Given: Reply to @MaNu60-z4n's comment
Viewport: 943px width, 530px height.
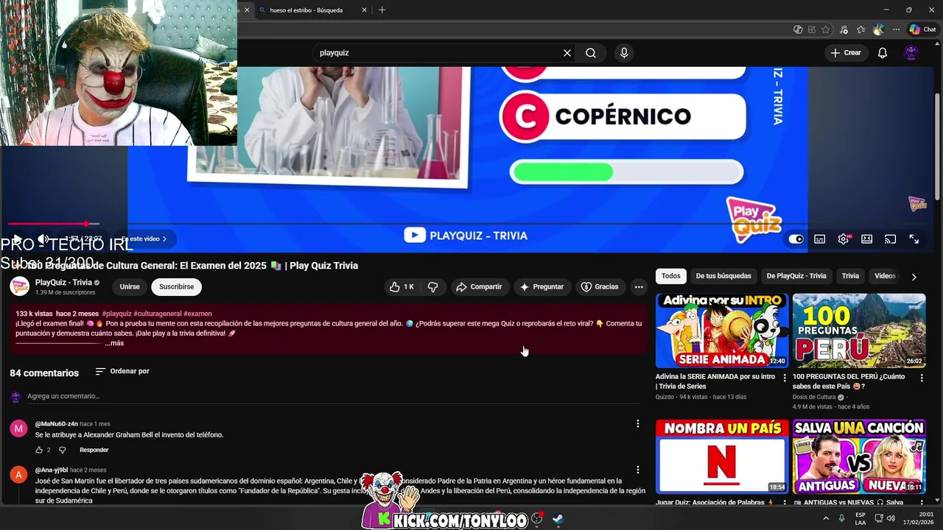Looking at the screenshot, I should click(94, 450).
